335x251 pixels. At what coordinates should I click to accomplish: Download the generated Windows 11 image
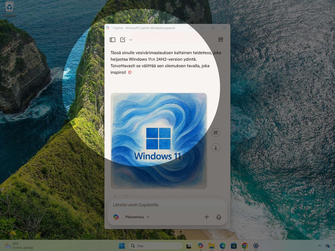point(216,148)
